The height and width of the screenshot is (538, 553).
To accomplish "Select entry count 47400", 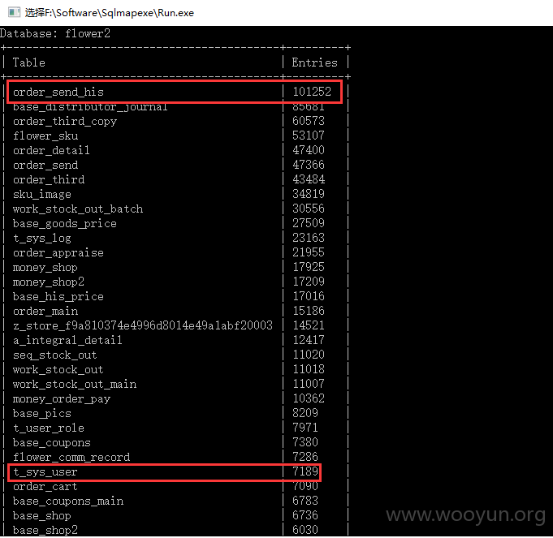I will (x=309, y=150).
